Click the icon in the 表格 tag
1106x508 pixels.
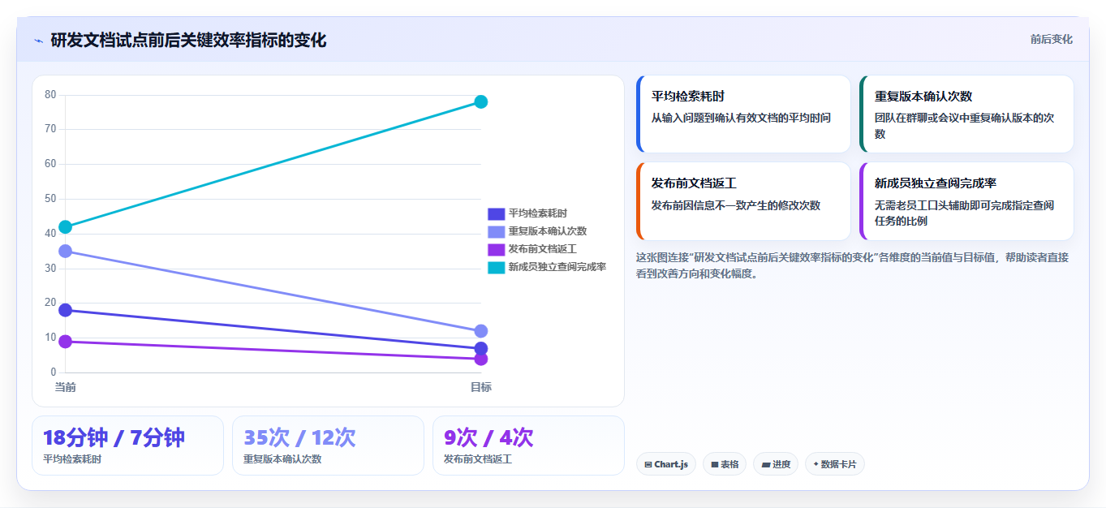coord(715,465)
